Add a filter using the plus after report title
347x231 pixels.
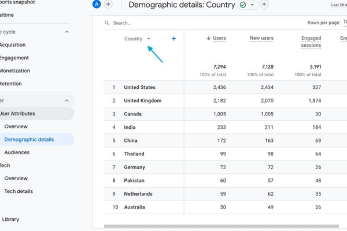(x=264, y=4)
